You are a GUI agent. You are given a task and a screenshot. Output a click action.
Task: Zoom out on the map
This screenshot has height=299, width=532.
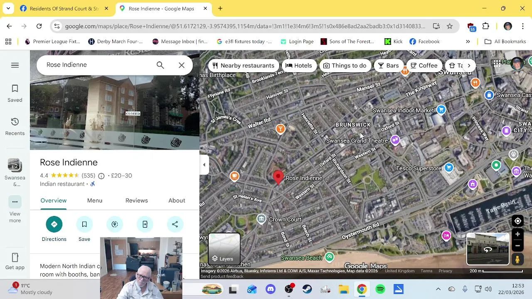pyautogui.click(x=517, y=245)
